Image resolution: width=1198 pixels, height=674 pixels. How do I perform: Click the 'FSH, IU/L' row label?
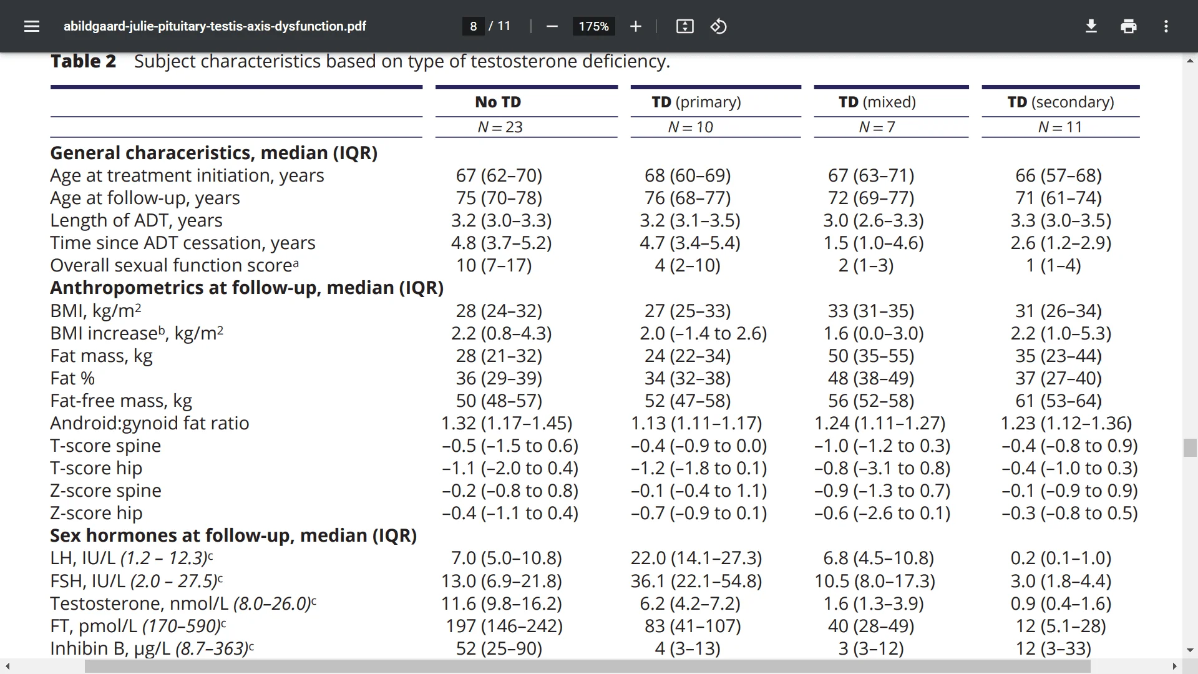[136, 581]
